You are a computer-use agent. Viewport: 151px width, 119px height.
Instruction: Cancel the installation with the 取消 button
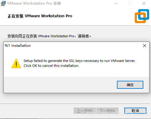pyautogui.click(x=135, y=111)
